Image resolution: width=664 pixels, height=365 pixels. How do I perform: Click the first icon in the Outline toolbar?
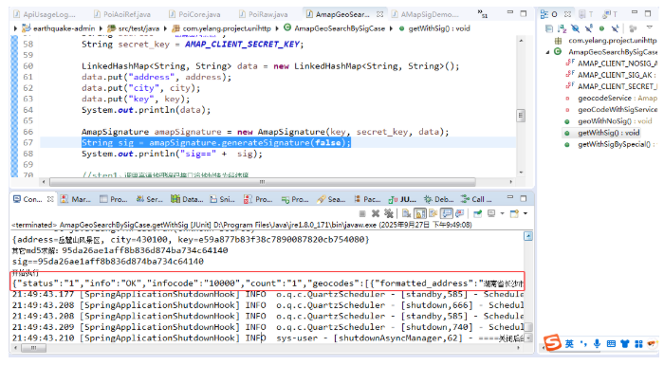549,28
